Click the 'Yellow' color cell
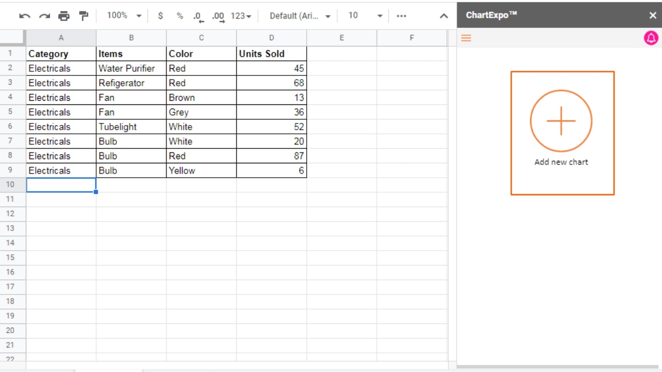The height and width of the screenshot is (372, 662). coord(201,171)
